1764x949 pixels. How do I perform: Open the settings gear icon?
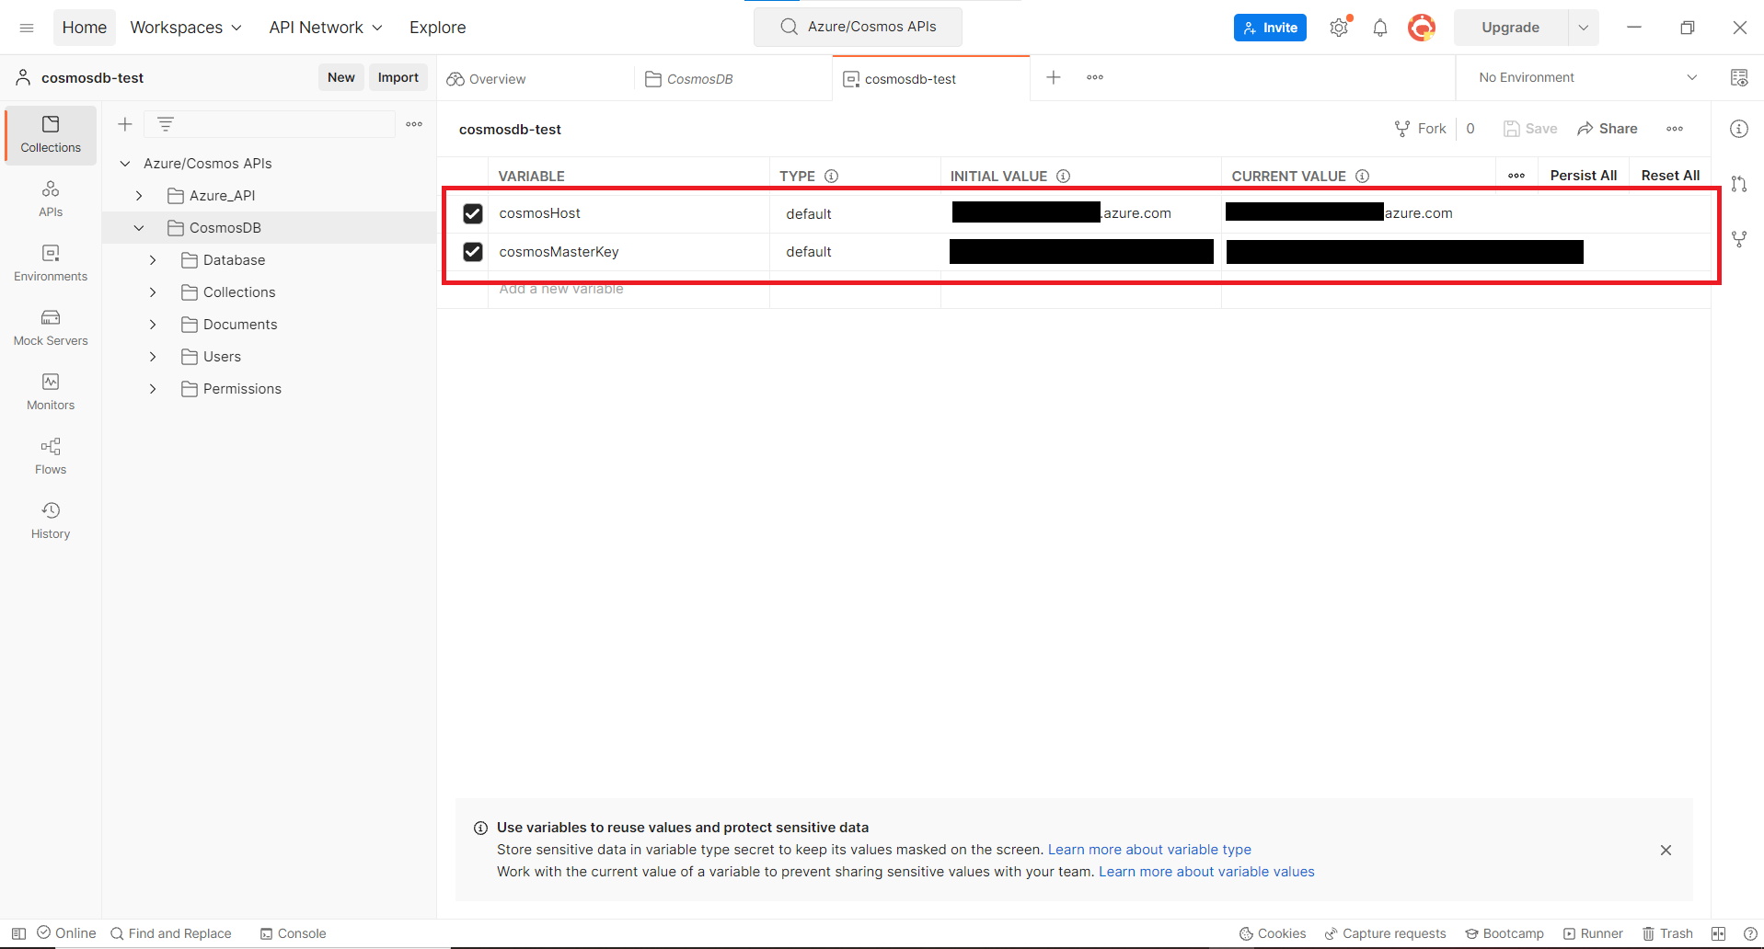(x=1339, y=28)
